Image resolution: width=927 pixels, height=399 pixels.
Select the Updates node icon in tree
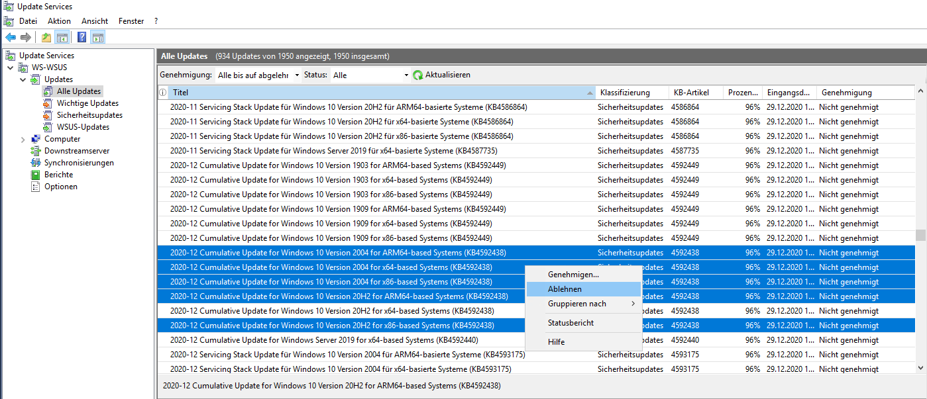tap(36, 79)
